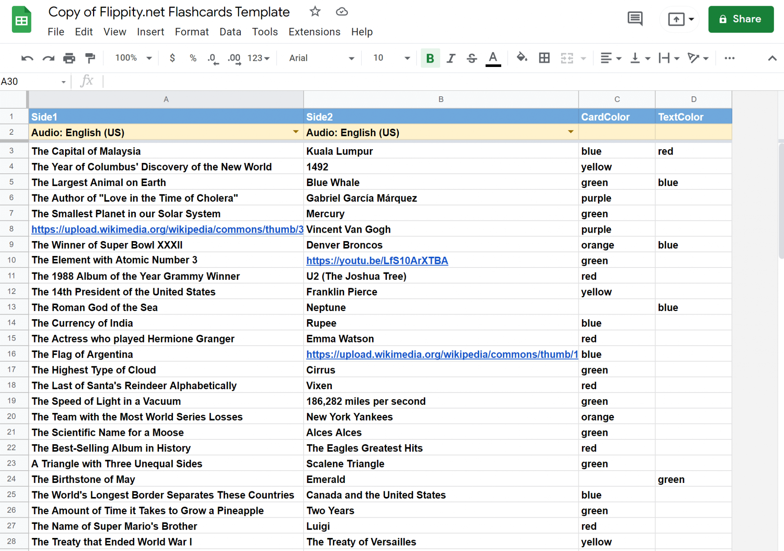This screenshot has width=784, height=551.
Task: Toggle bold formatting
Action: coord(430,58)
